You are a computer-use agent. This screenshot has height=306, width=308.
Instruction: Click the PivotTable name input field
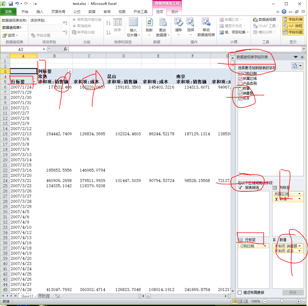tap(14, 28)
